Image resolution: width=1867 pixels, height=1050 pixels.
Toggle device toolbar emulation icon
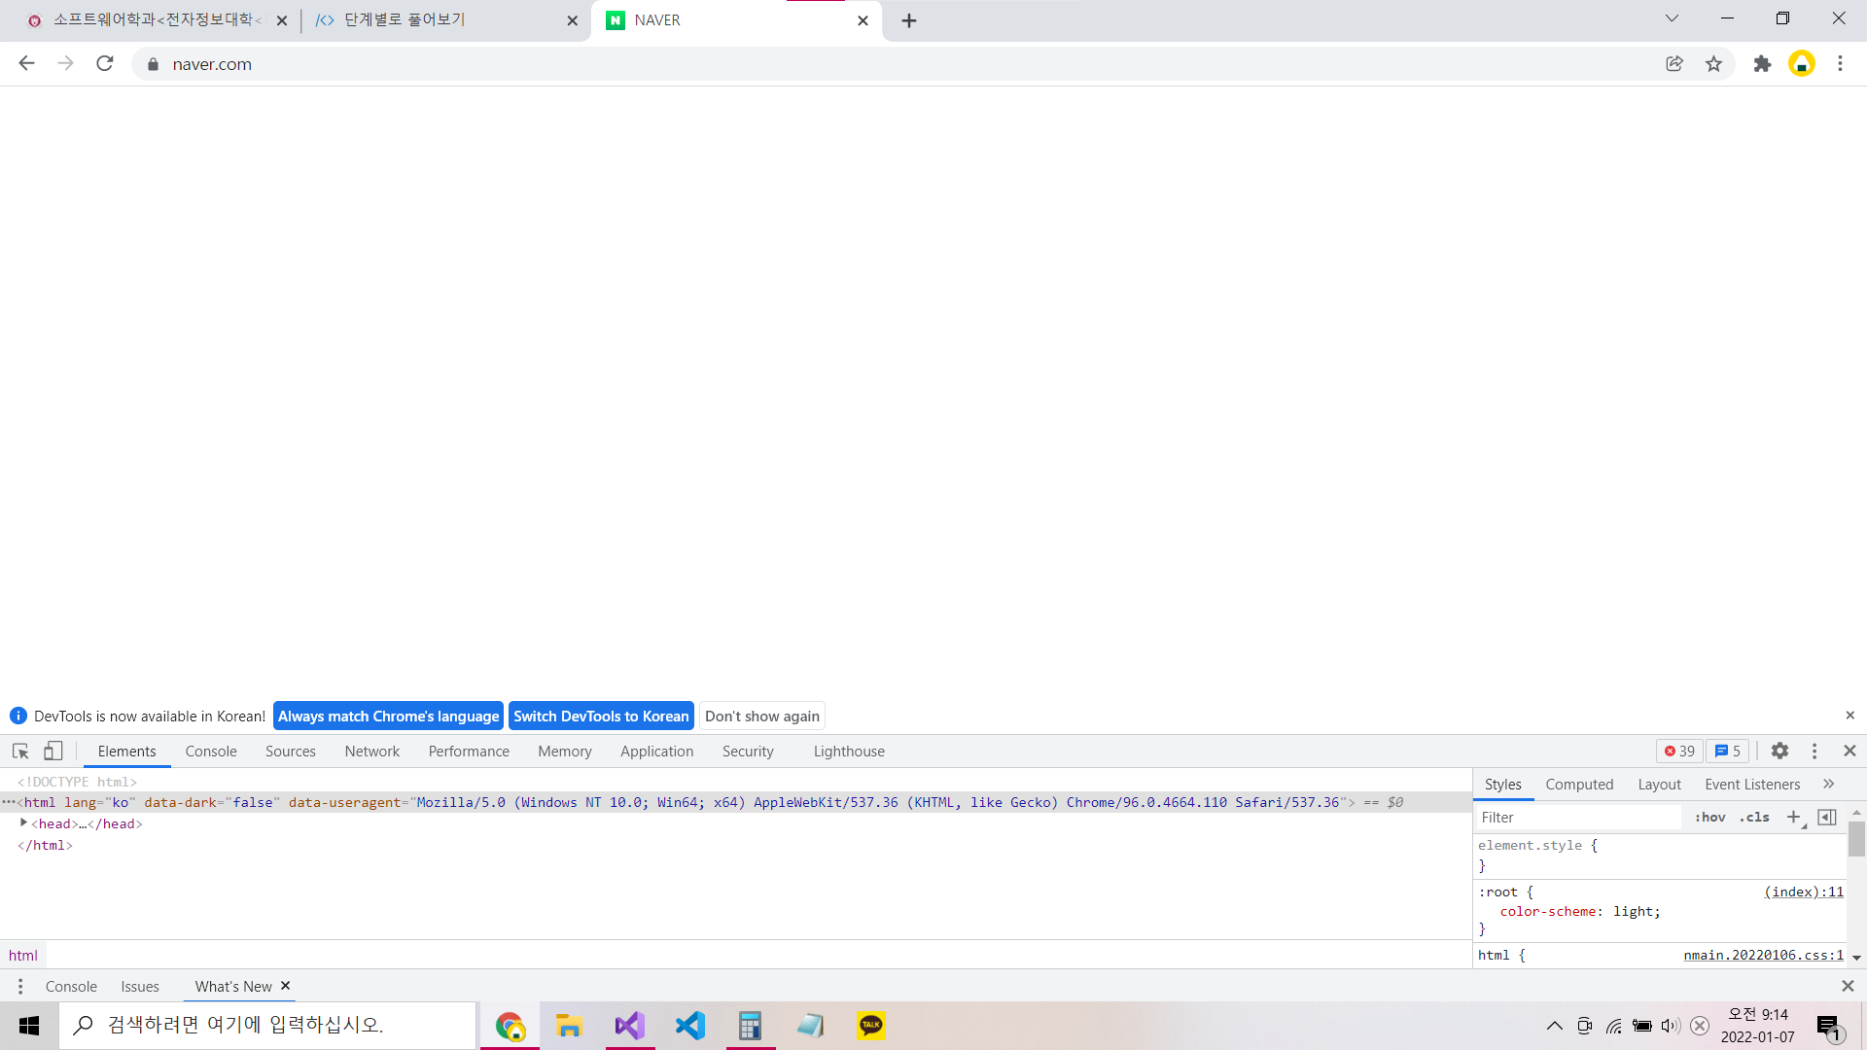point(53,752)
